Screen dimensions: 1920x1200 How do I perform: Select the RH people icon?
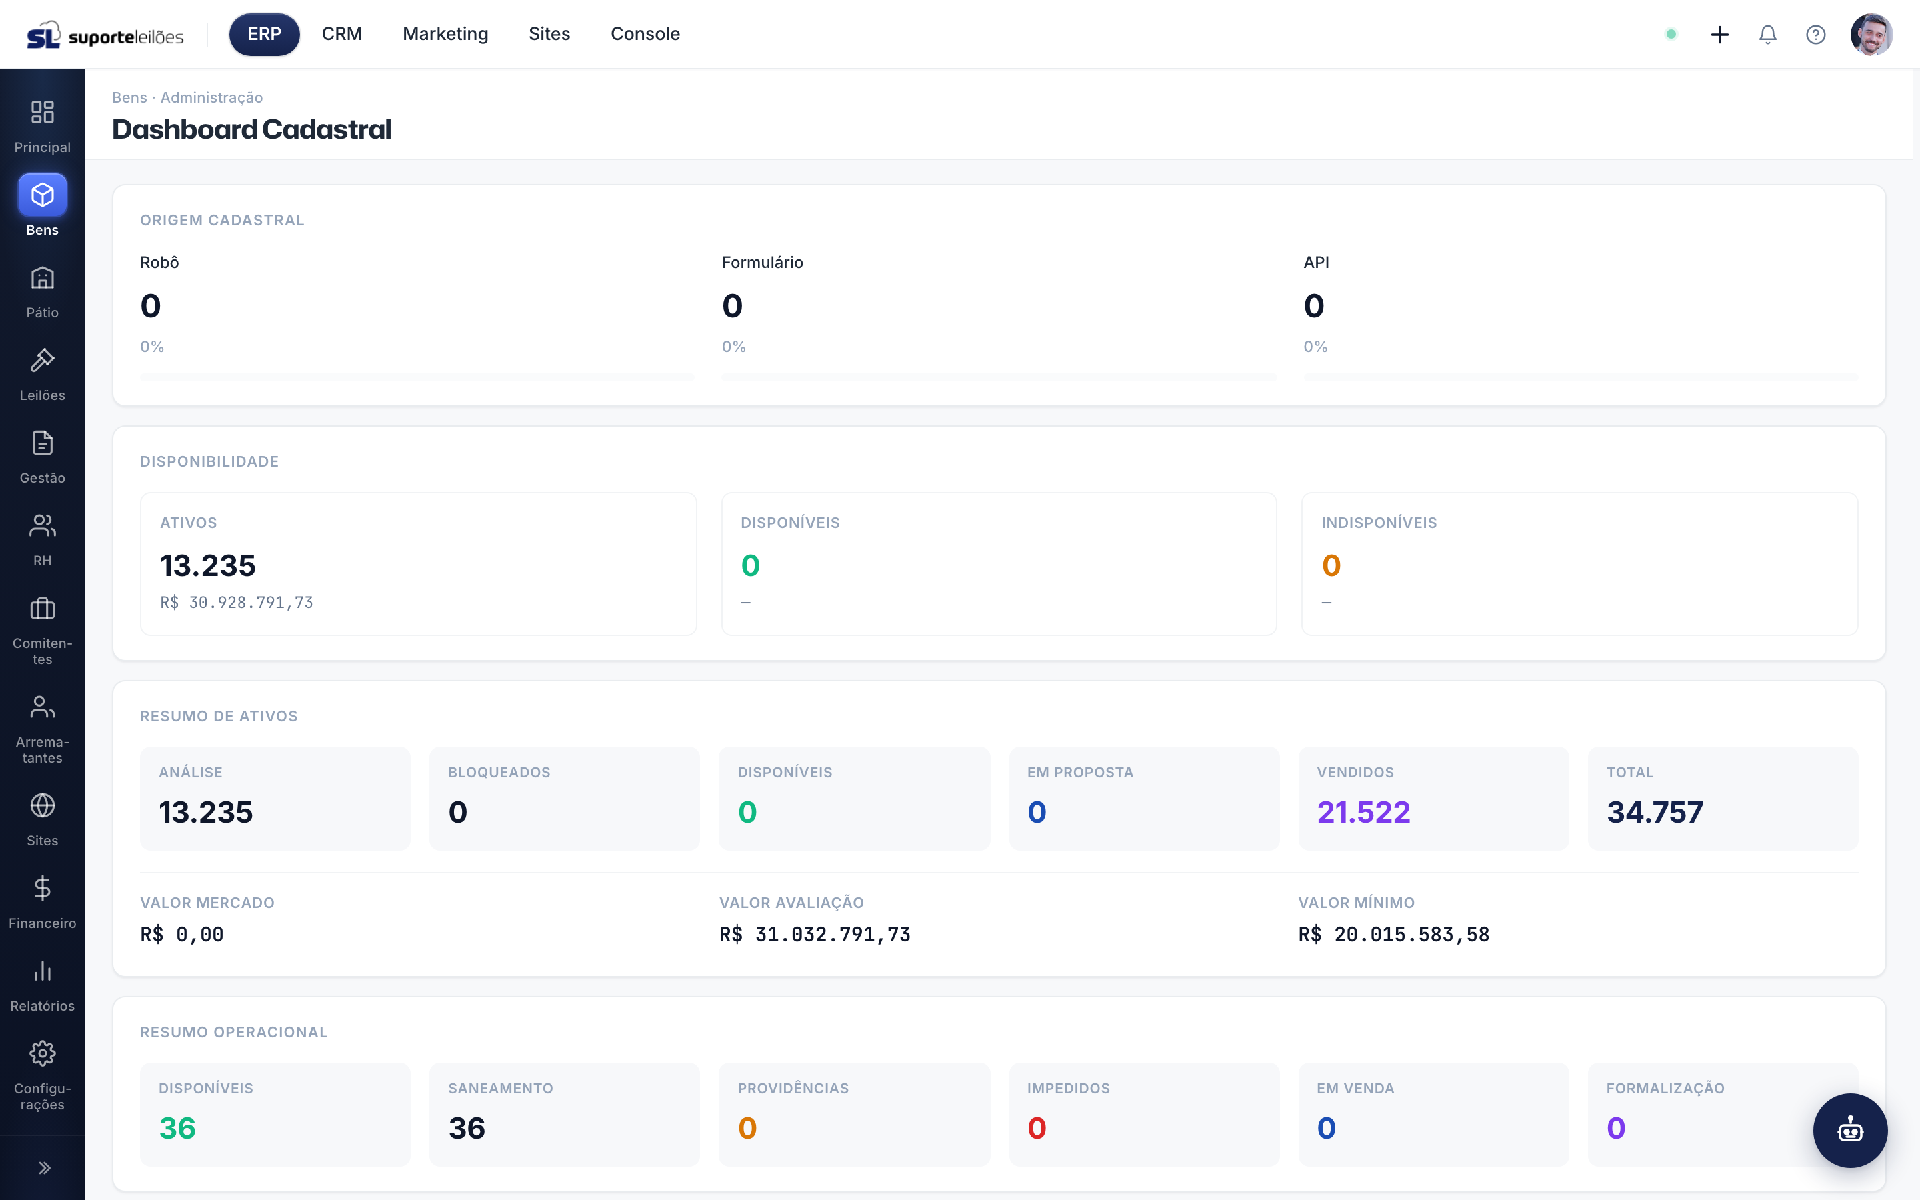pos(42,525)
